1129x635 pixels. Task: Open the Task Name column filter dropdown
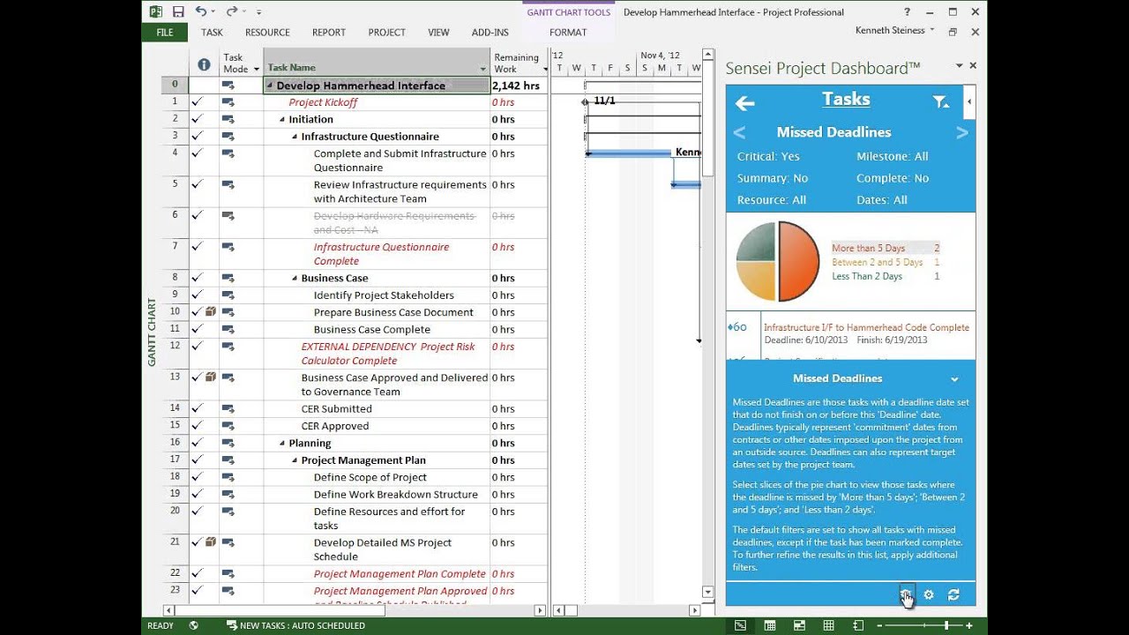[482, 69]
